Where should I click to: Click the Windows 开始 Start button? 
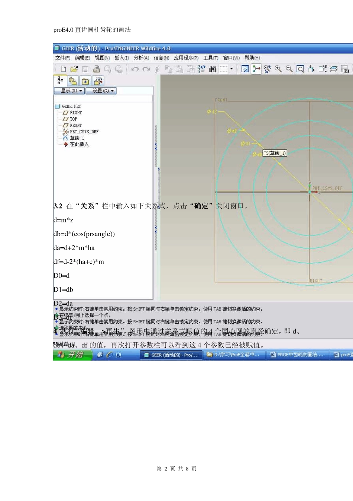[x=72, y=355]
